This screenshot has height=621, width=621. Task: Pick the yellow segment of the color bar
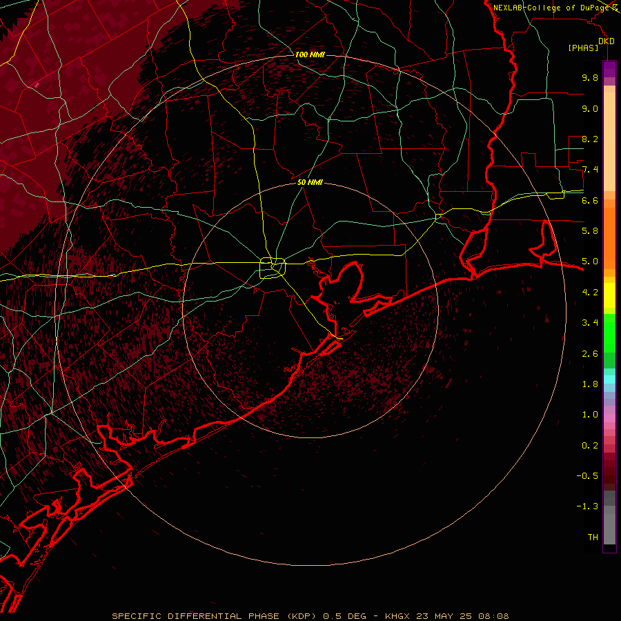coord(609,295)
